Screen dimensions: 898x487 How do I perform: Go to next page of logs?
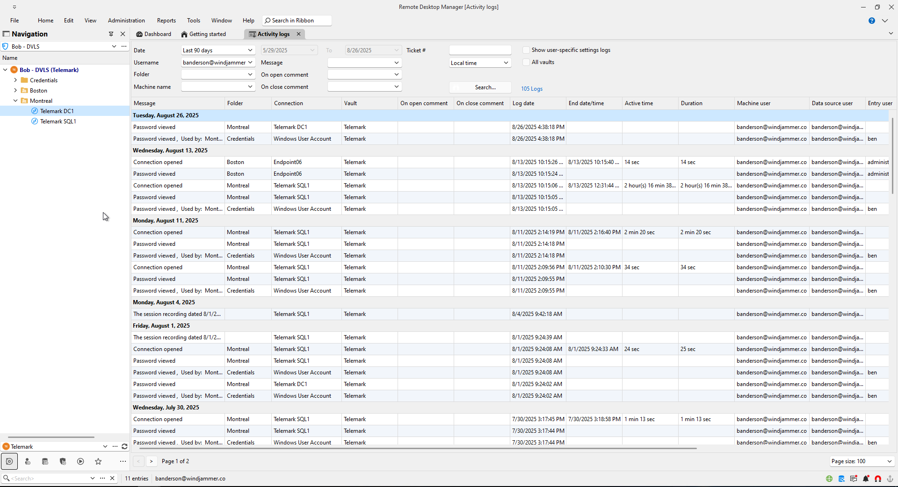point(151,461)
